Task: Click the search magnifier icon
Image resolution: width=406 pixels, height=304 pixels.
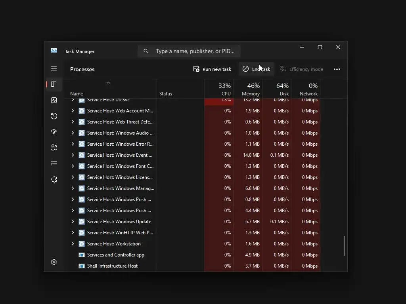Action: 146,51
